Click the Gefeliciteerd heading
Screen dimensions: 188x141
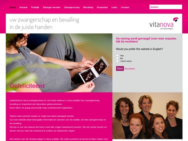tap(27, 86)
